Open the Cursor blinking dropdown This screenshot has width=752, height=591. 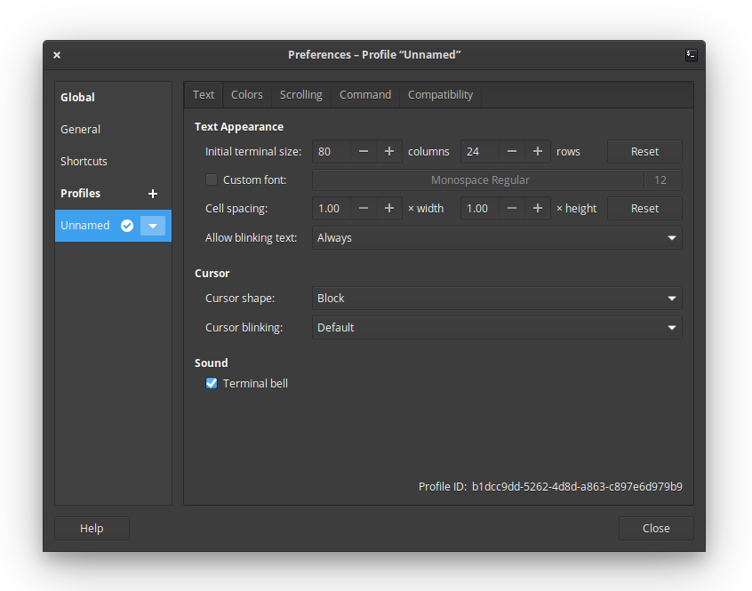496,328
